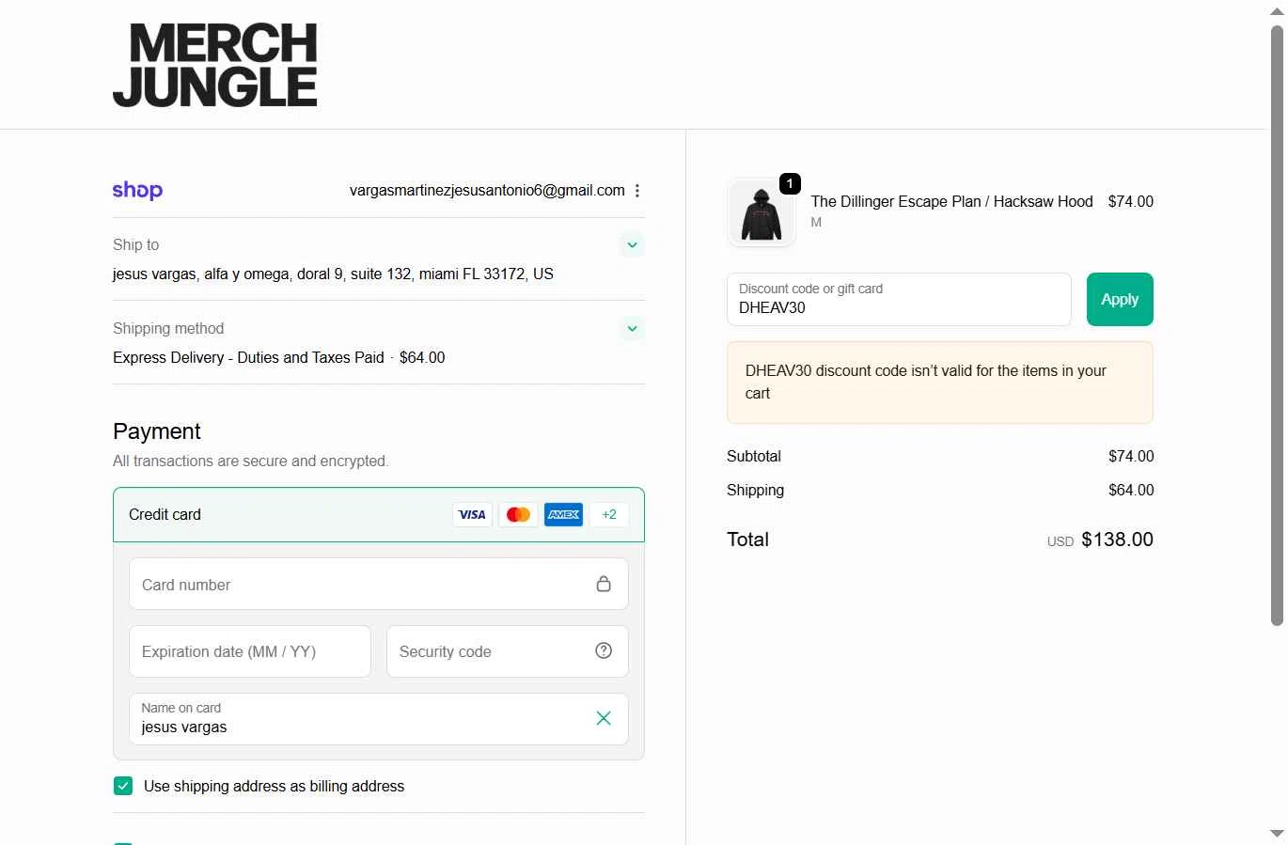Click the Name on card field
The image size is (1288, 845).
(379, 719)
